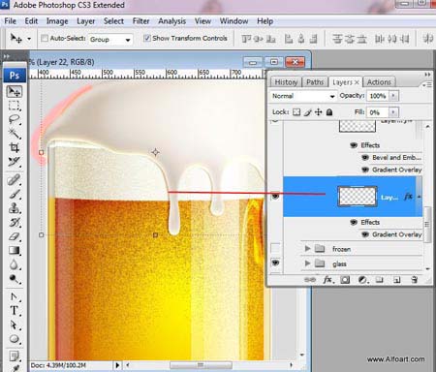Select the Clone Stamp tool
Viewport: 436px width, 372px height.
pos(14,208)
